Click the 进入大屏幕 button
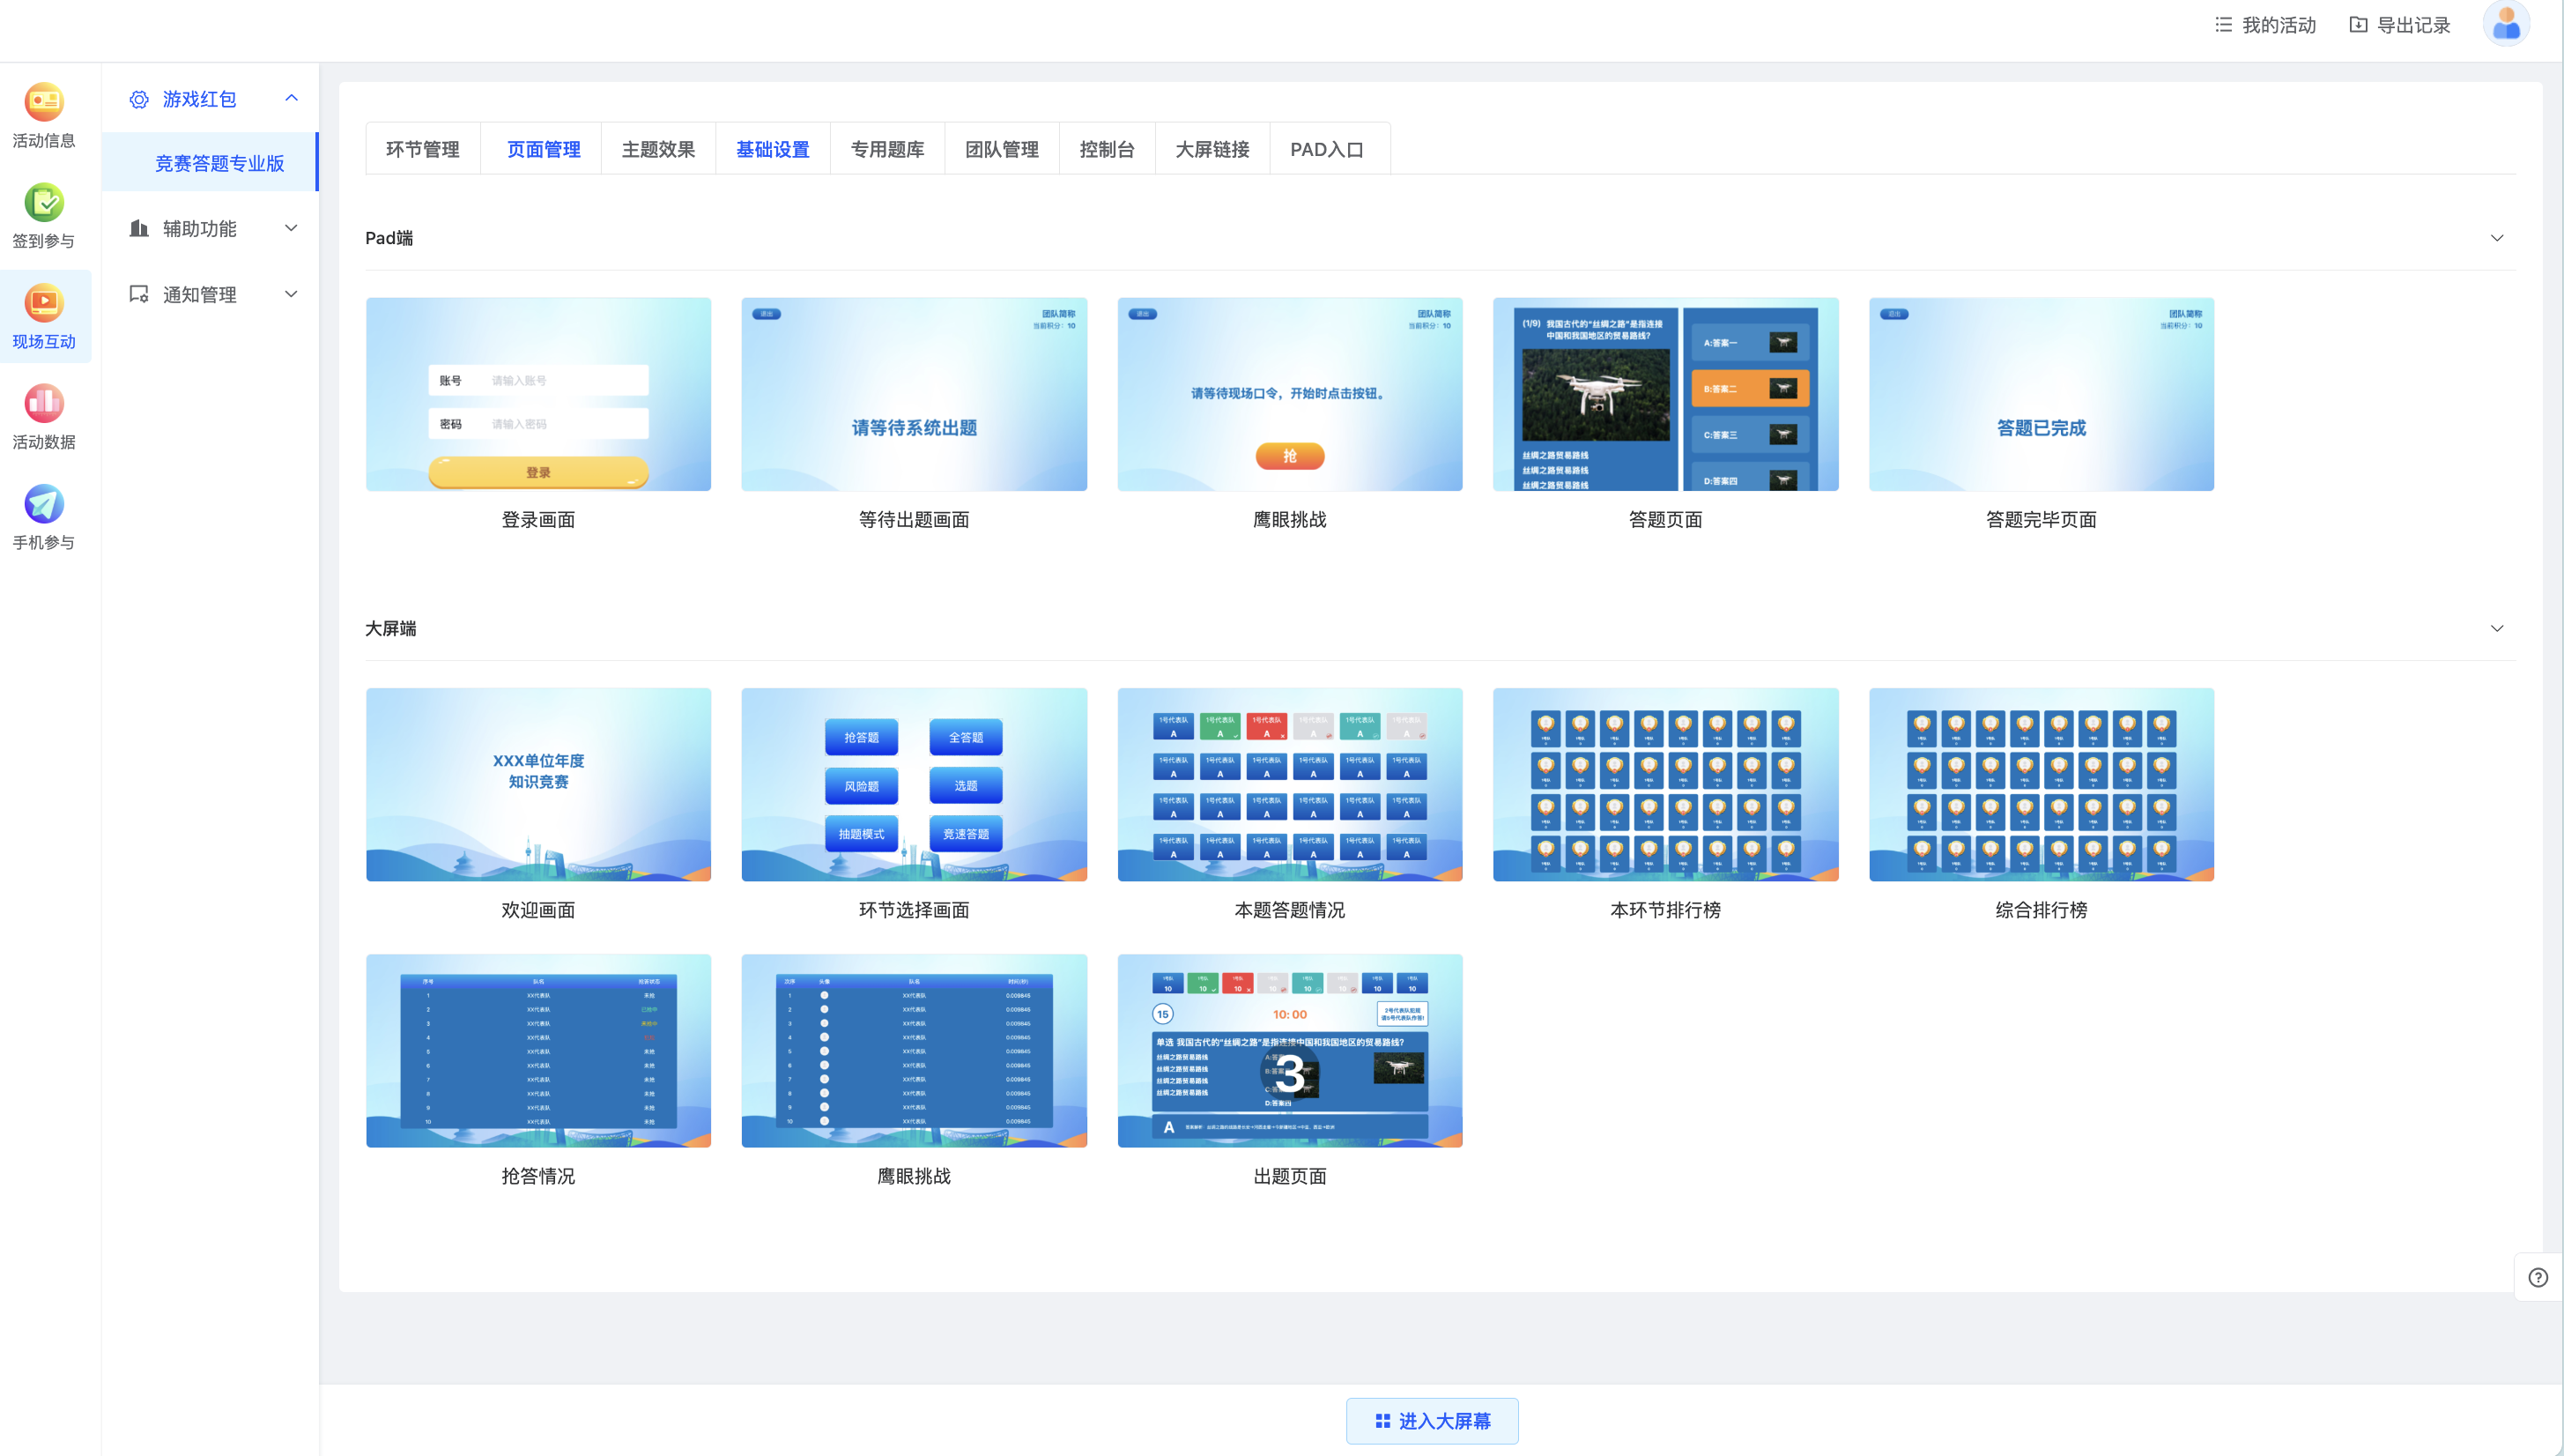2564x1456 pixels. coord(1432,1420)
